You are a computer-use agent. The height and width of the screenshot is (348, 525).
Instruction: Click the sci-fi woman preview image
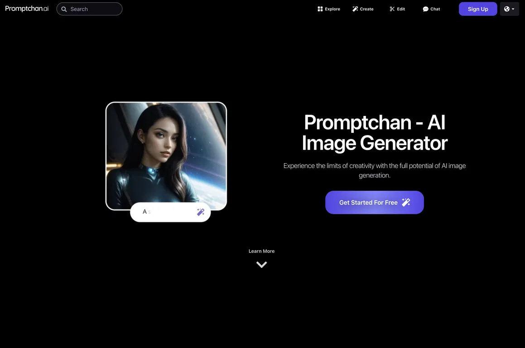pyautogui.click(x=166, y=156)
